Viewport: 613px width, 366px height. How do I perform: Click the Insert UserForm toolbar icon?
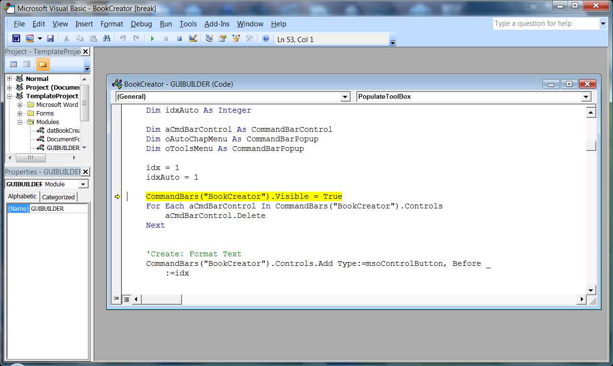click(30, 39)
